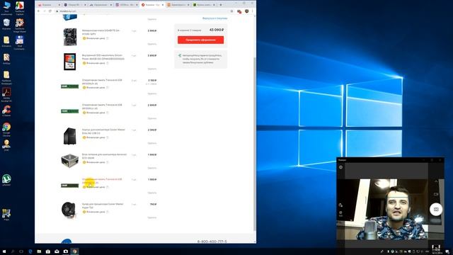Screen dimensions: 453x255
Task: Remove the Silicon Power SSD from cart
Action: click(x=152, y=69)
